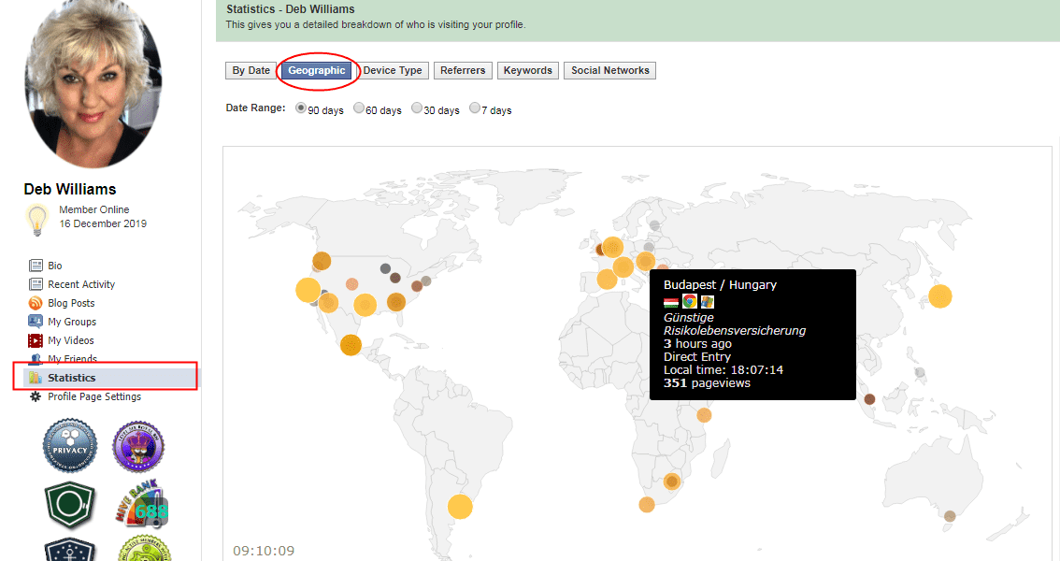Viewport: 1060px width, 561px height.
Task: Open the Social Networks tab
Action: point(609,70)
